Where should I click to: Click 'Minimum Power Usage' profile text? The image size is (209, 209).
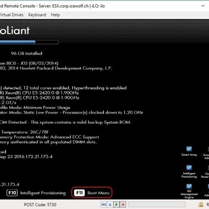pyautogui.click(x=47, y=107)
